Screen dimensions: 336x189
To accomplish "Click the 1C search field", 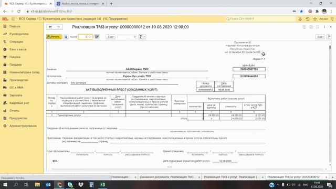I will tap(260, 19).
